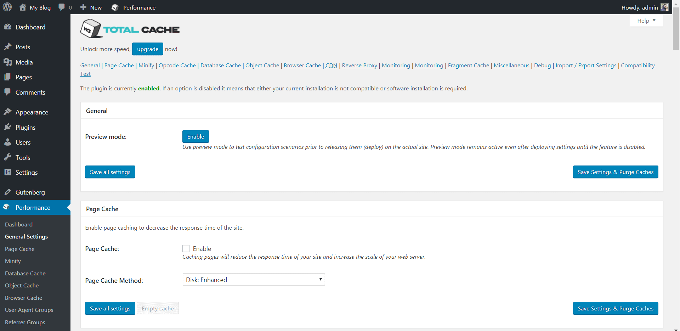Open the comments bubble icon in admin bar

[62, 7]
